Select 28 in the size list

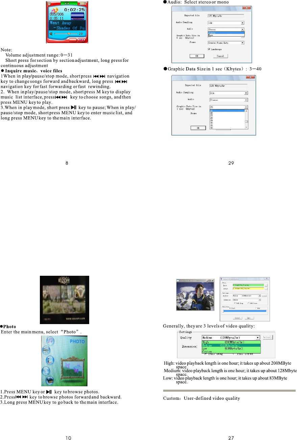227,118
